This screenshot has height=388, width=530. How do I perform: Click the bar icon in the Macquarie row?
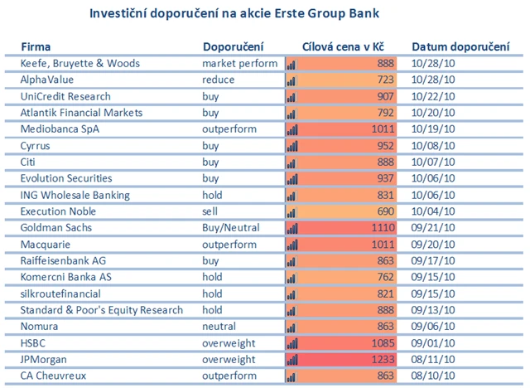(291, 245)
